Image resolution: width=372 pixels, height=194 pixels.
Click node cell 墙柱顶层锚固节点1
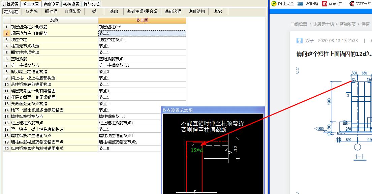(x=129, y=136)
